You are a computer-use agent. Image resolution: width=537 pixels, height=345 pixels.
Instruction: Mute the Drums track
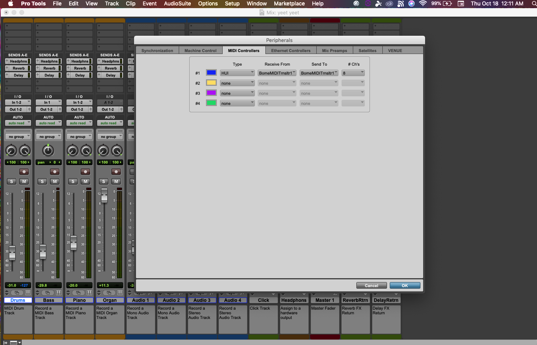pos(24,181)
